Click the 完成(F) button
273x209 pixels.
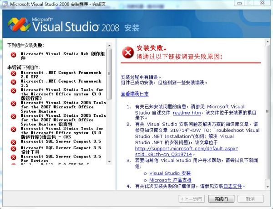pos(221,199)
